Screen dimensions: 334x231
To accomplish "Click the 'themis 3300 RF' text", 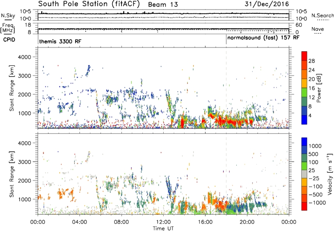I will [x=60, y=41].
